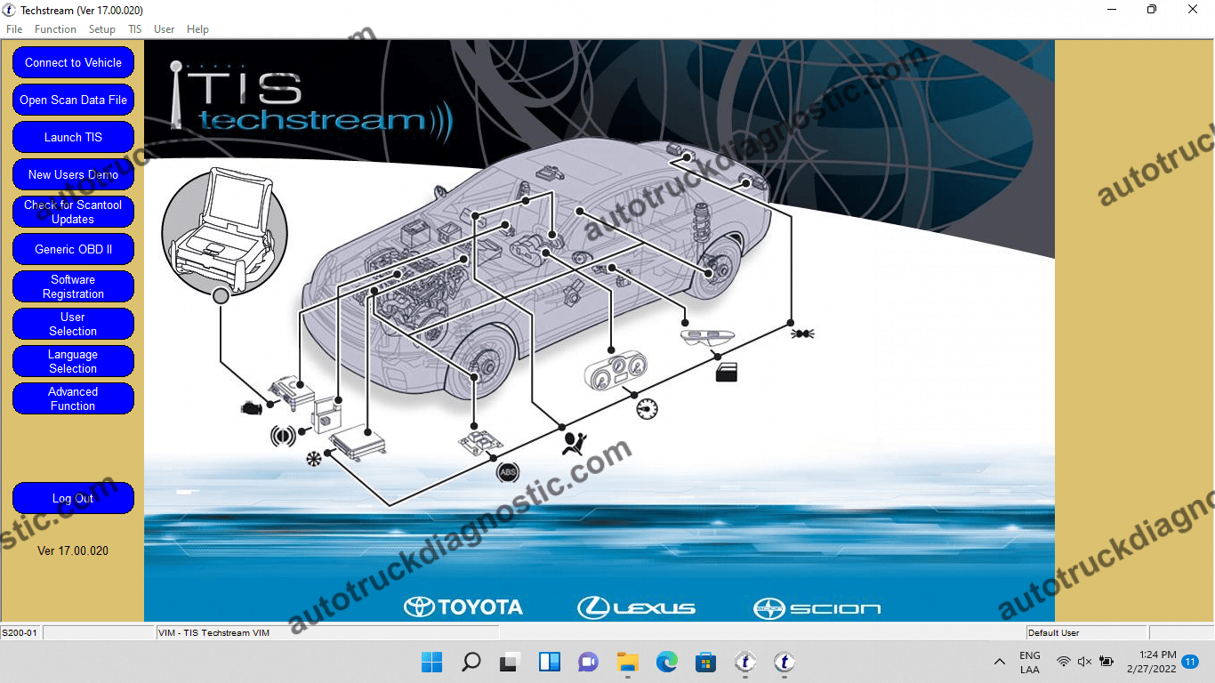Open the User menu
1215x683 pixels.
[x=165, y=29]
